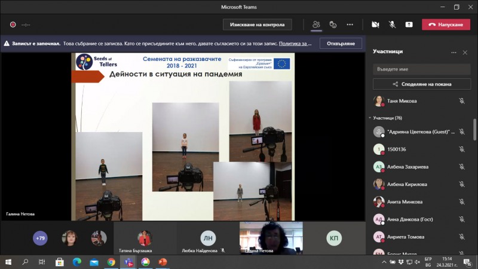The image size is (478, 269).
Task: Open the more actions ellipsis in meeting toolbar
Action: point(350,25)
